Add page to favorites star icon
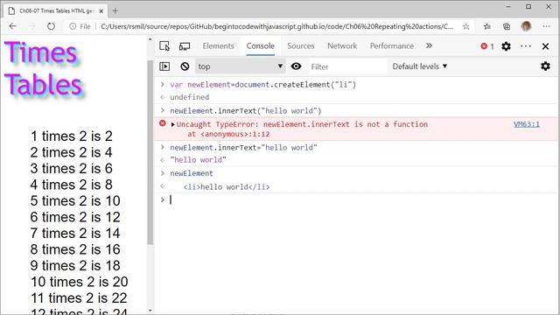 465,26
